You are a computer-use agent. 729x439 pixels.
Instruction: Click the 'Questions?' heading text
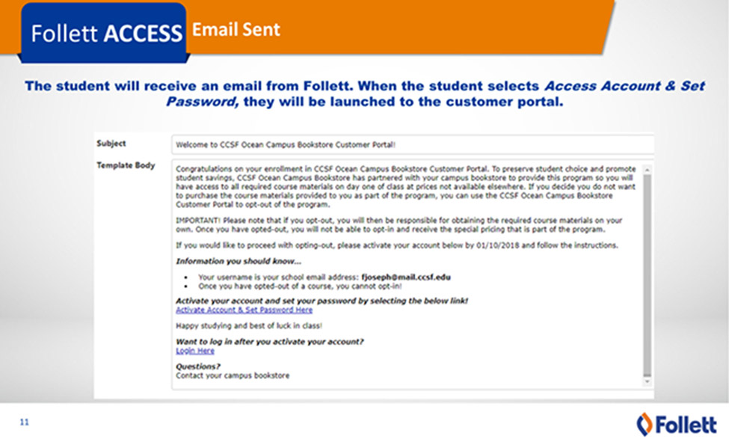(x=198, y=366)
